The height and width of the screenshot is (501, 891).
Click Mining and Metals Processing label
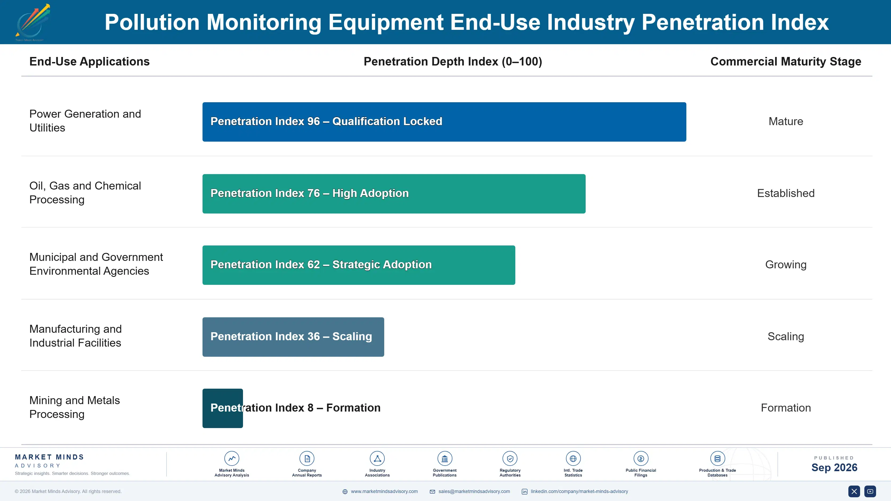pyautogui.click(x=74, y=407)
